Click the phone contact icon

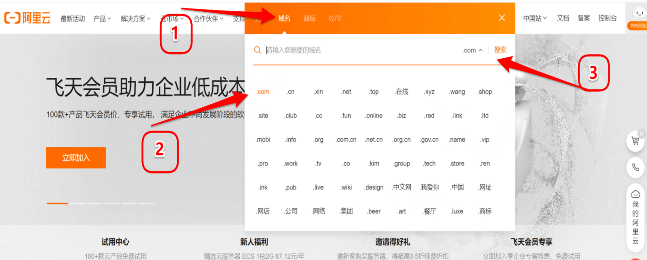click(x=636, y=167)
